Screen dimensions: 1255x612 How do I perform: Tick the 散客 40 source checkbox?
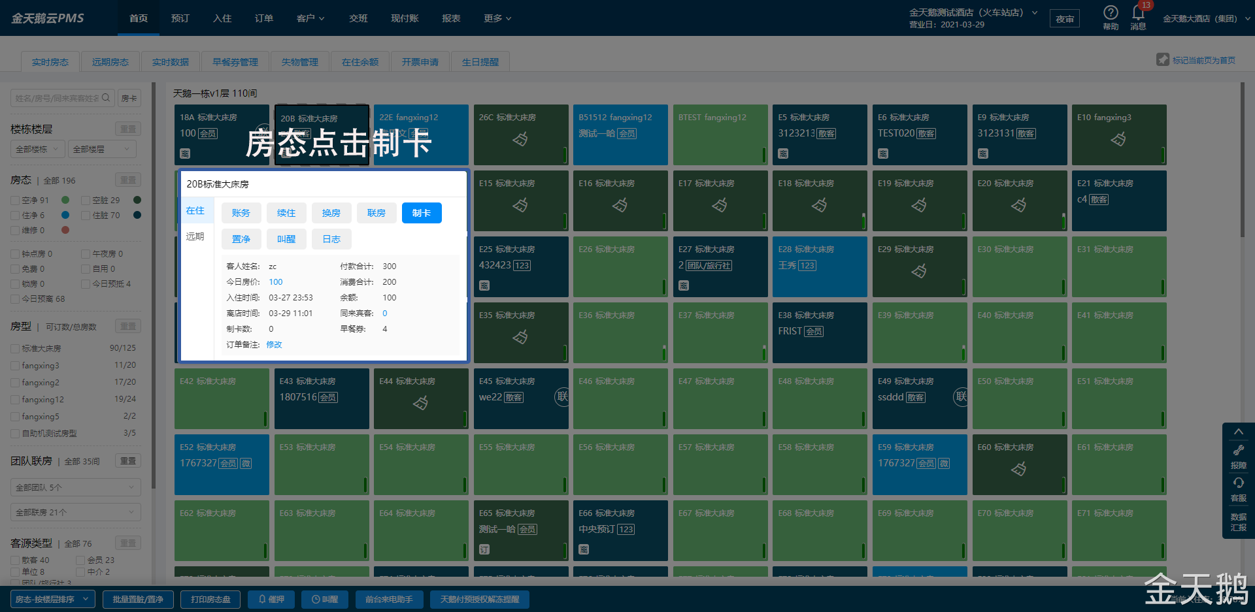point(15,560)
